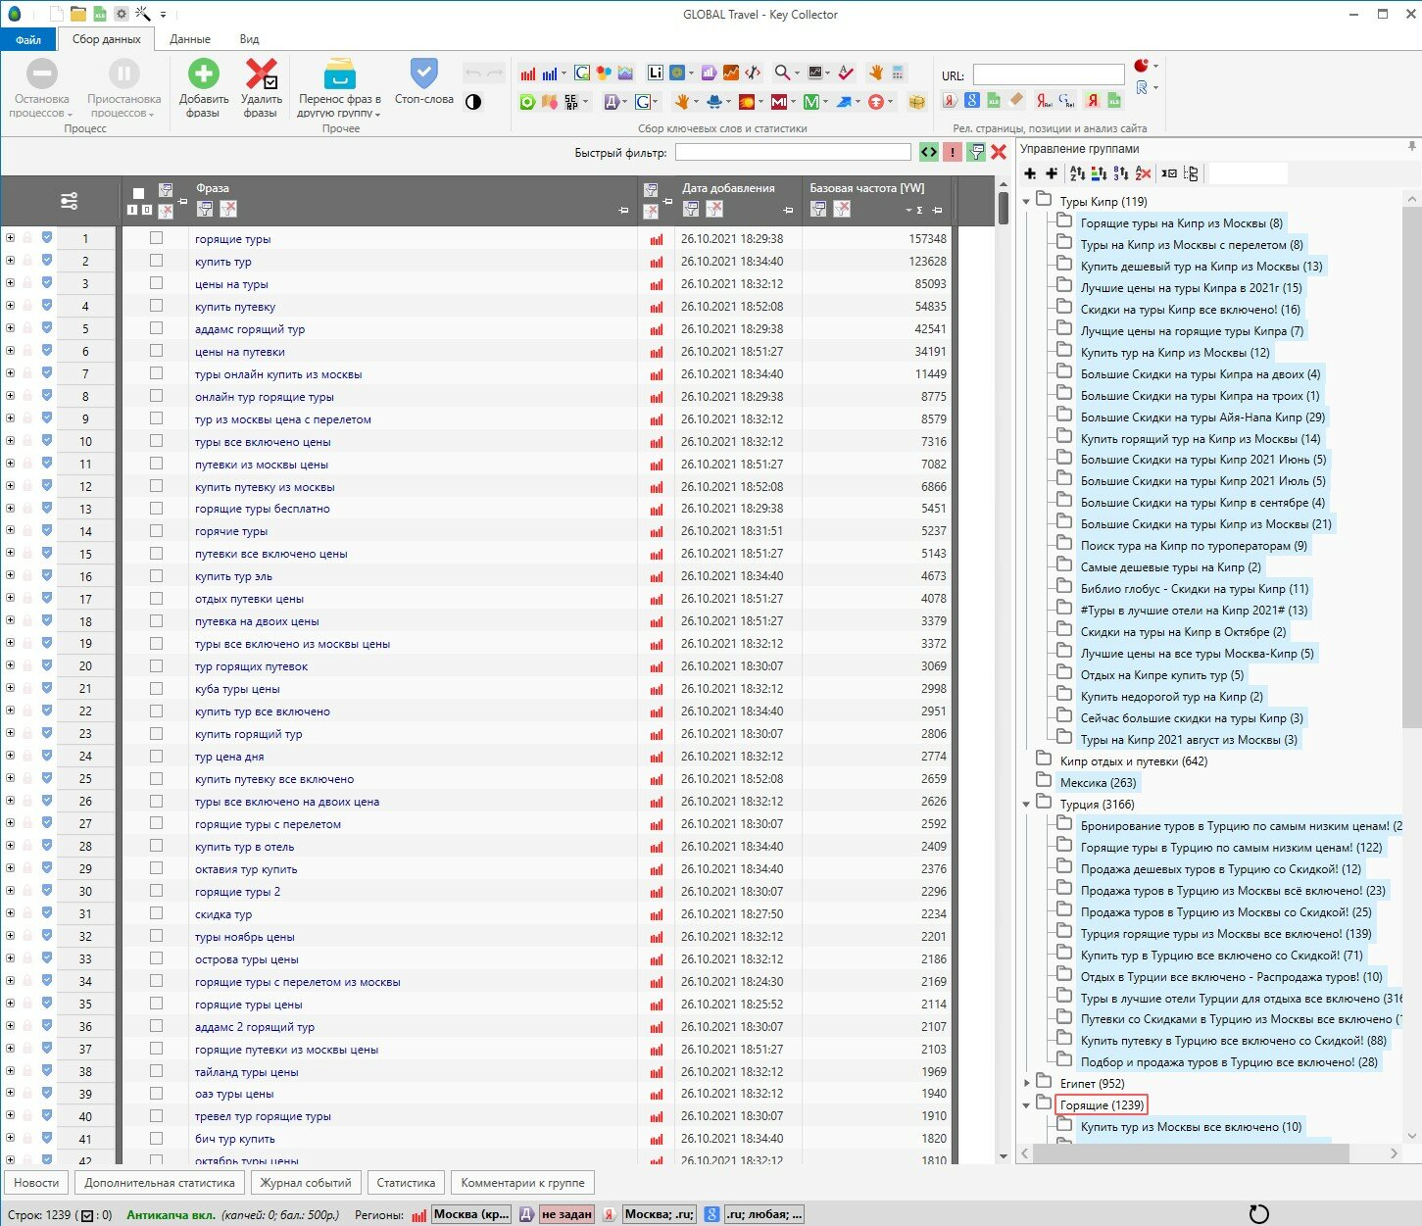The image size is (1422, 1226).
Task: Click the 'Москва (кр...' region button in status bar
Action: pyautogui.click(x=471, y=1214)
